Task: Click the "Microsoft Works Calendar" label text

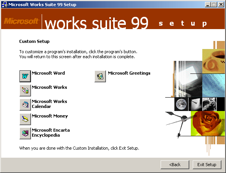Action: [49, 104]
